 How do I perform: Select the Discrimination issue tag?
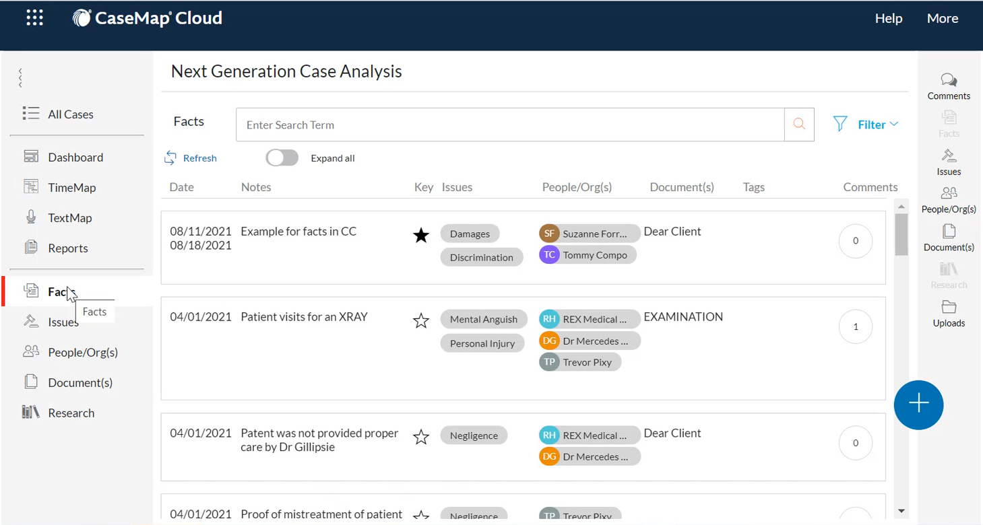coord(481,258)
